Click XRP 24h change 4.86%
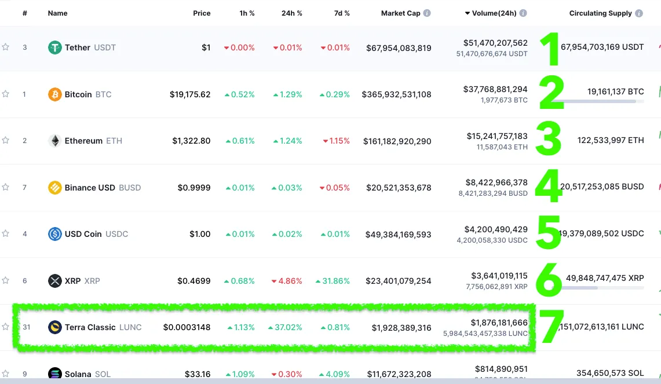This screenshot has width=661, height=384. click(x=287, y=281)
